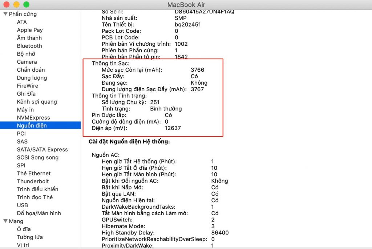Select ATA in the sidebar

click(x=22, y=22)
